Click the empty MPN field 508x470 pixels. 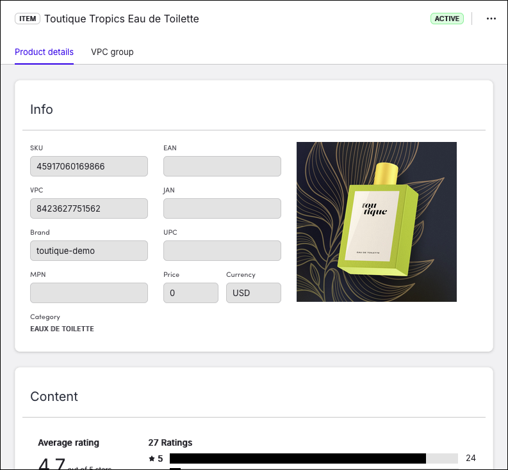[x=89, y=293]
